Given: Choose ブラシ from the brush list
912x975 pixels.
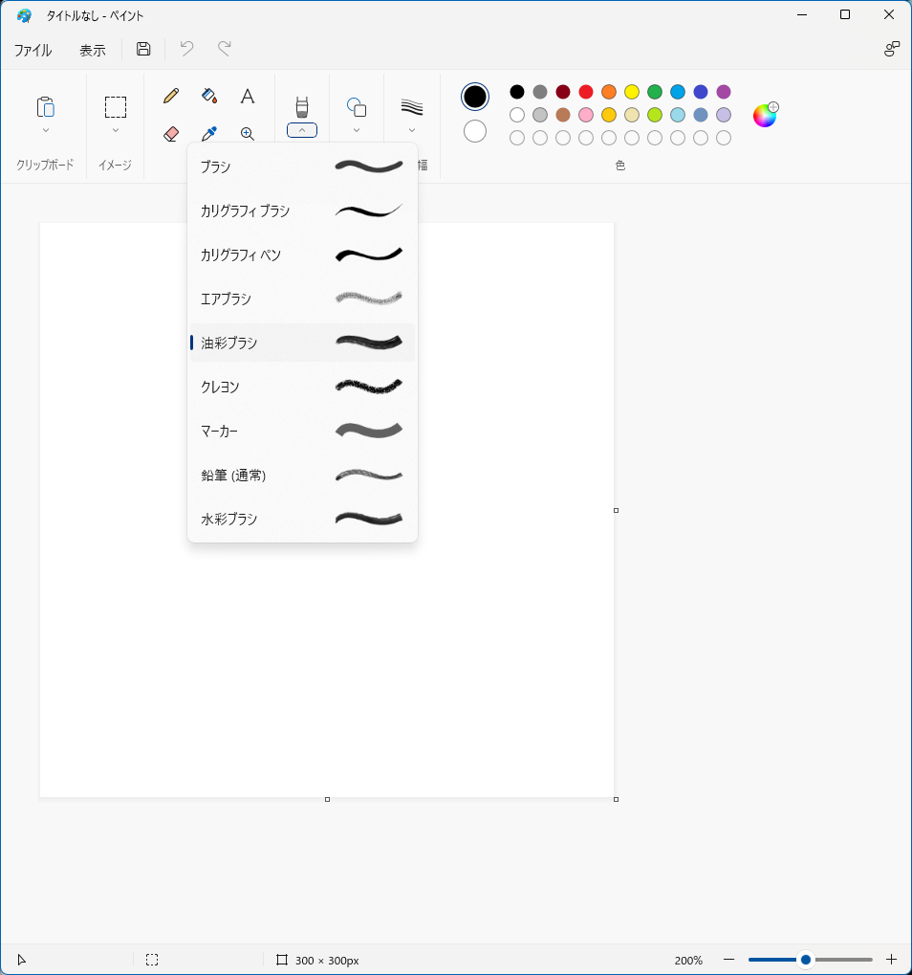Looking at the screenshot, I should (302, 166).
